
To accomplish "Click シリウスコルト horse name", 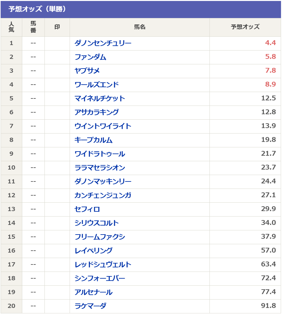I will coord(97,223).
